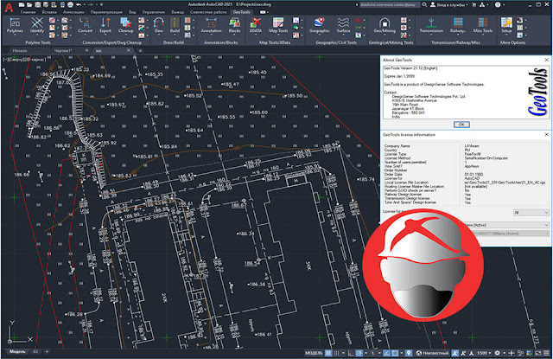Image resolution: width=553 pixels, height=359 pixels.
Task: Open the Misc Tools button
Action: click(x=483, y=26)
